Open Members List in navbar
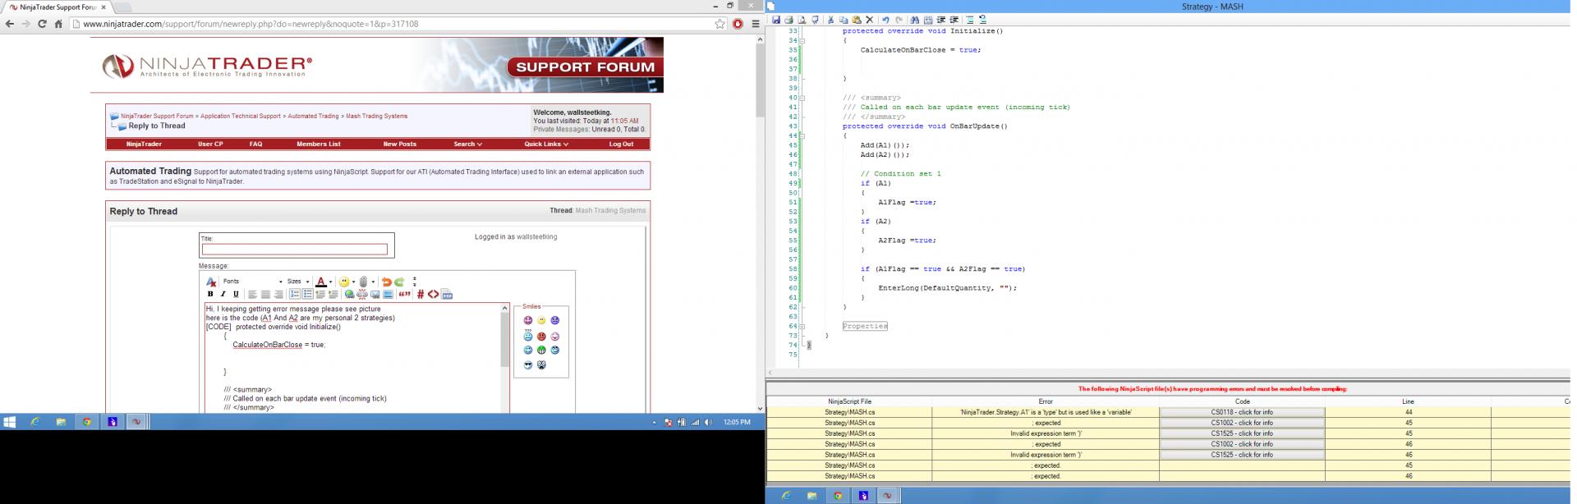 319,144
